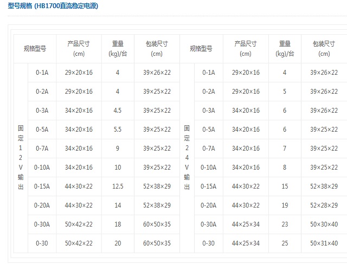
Task: Click 24V 0-3A package size 39×26×22
Action: point(324,111)
